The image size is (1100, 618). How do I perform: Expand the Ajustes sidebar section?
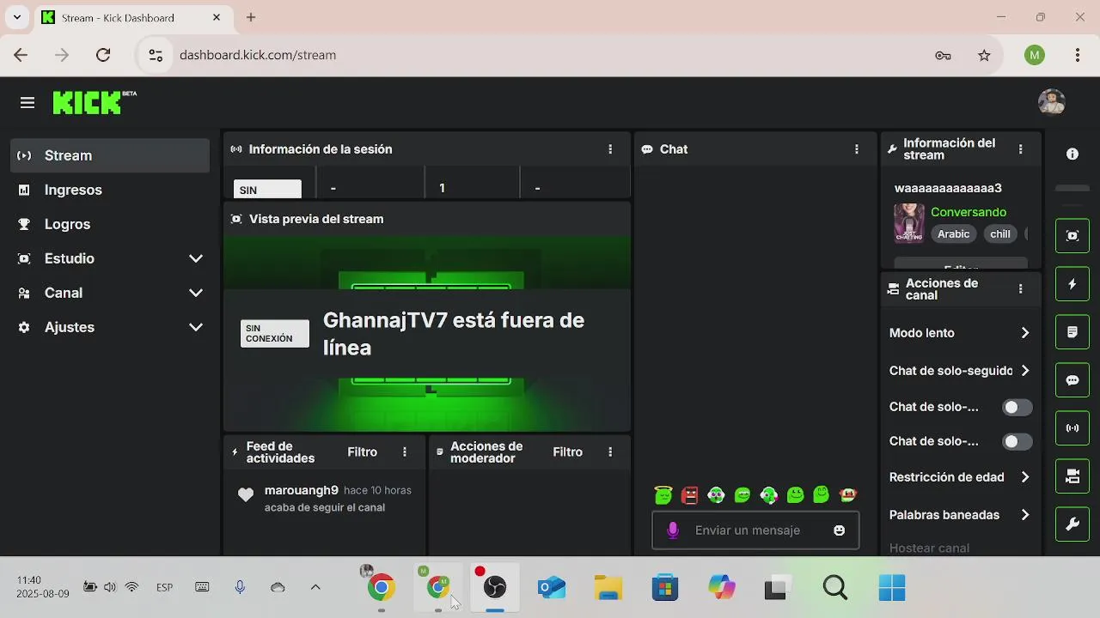pos(110,327)
